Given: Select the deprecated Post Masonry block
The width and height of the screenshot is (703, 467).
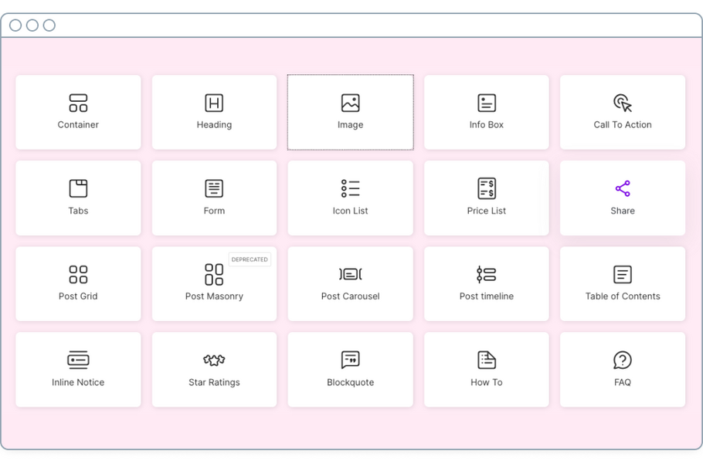Looking at the screenshot, I should pyautogui.click(x=214, y=283).
